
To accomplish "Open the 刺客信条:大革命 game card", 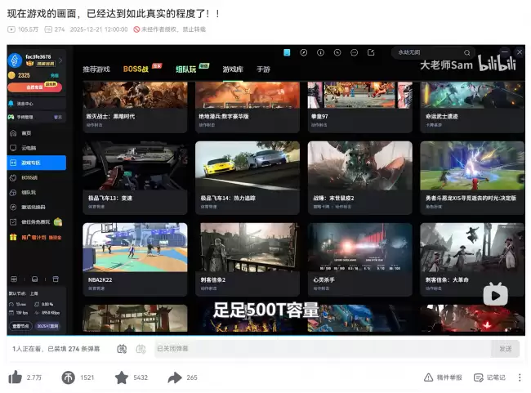I will pyautogui.click(x=472, y=260).
